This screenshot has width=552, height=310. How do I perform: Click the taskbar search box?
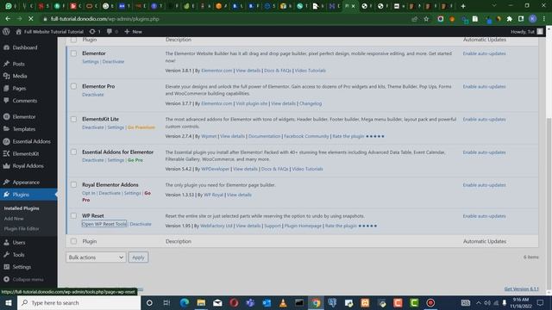coord(78,302)
